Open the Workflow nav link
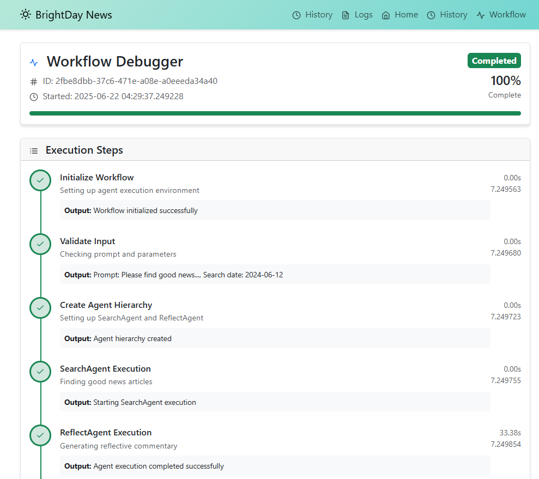The image size is (539, 479). [x=501, y=15]
